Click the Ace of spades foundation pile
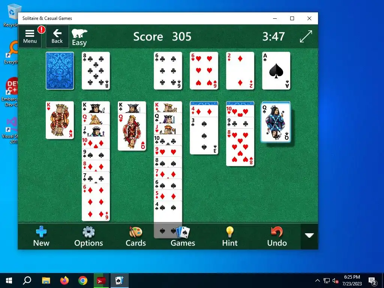 click(x=276, y=71)
